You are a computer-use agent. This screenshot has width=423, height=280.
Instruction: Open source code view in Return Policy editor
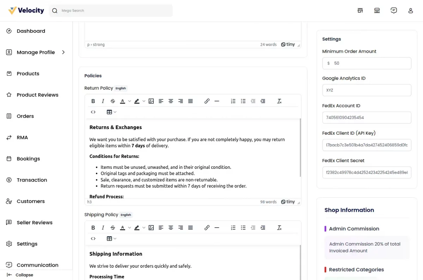click(93, 112)
